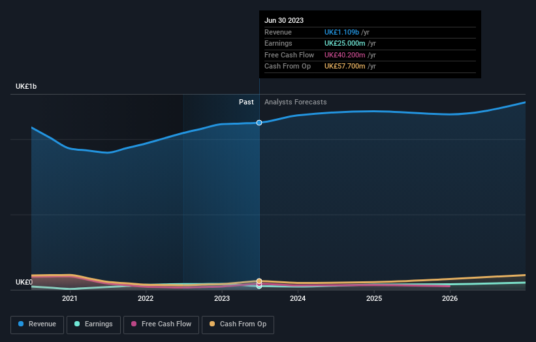Click the UK£1.109b revenue value

pos(341,32)
